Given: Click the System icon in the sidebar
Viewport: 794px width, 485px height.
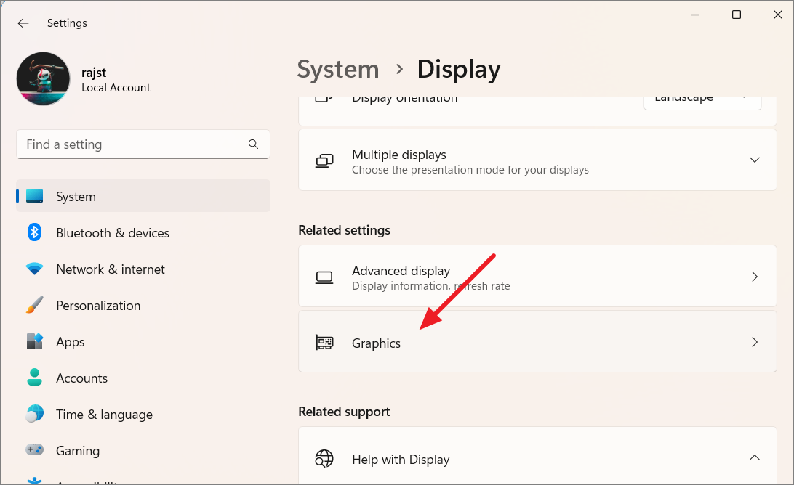Looking at the screenshot, I should [x=34, y=196].
